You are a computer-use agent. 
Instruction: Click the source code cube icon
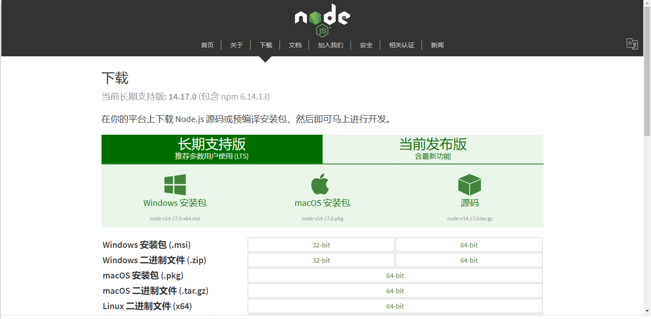point(470,185)
